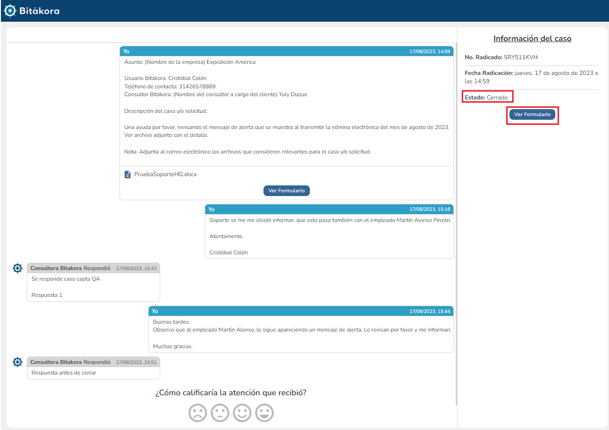Click the Usuario Bitákora: Cristóbal Colón line
Image resolution: width=609 pixels, height=430 pixels.
pyautogui.click(x=165, y=78)
